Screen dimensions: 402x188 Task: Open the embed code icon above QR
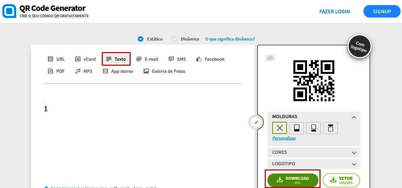270,58
